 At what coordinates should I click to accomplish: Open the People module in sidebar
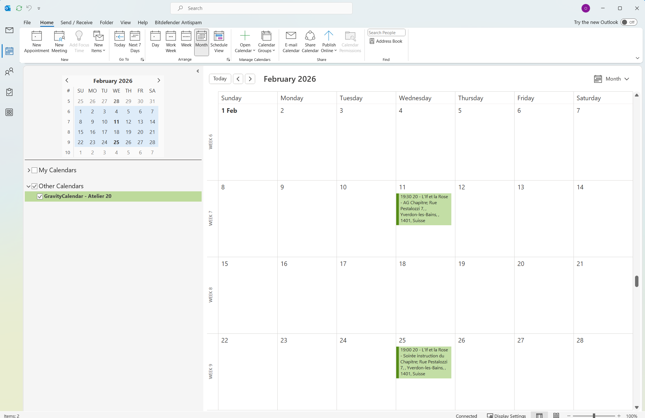9,71
